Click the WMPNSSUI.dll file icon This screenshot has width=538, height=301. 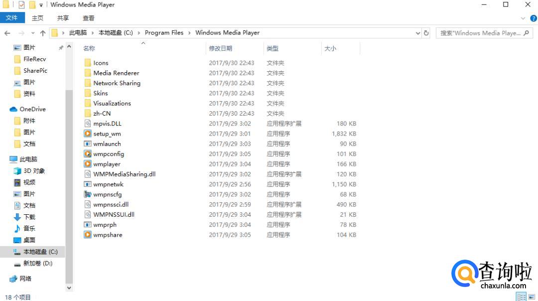pyautogui.click(x=88, y=214)
